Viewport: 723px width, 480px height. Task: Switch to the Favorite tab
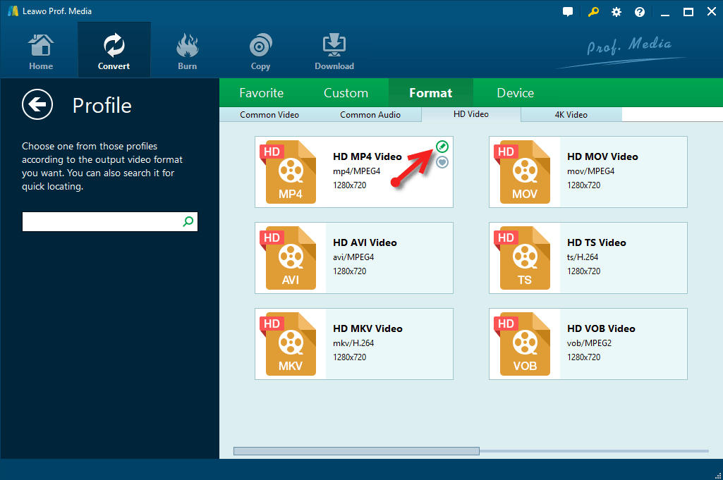(x=262, y=93)
